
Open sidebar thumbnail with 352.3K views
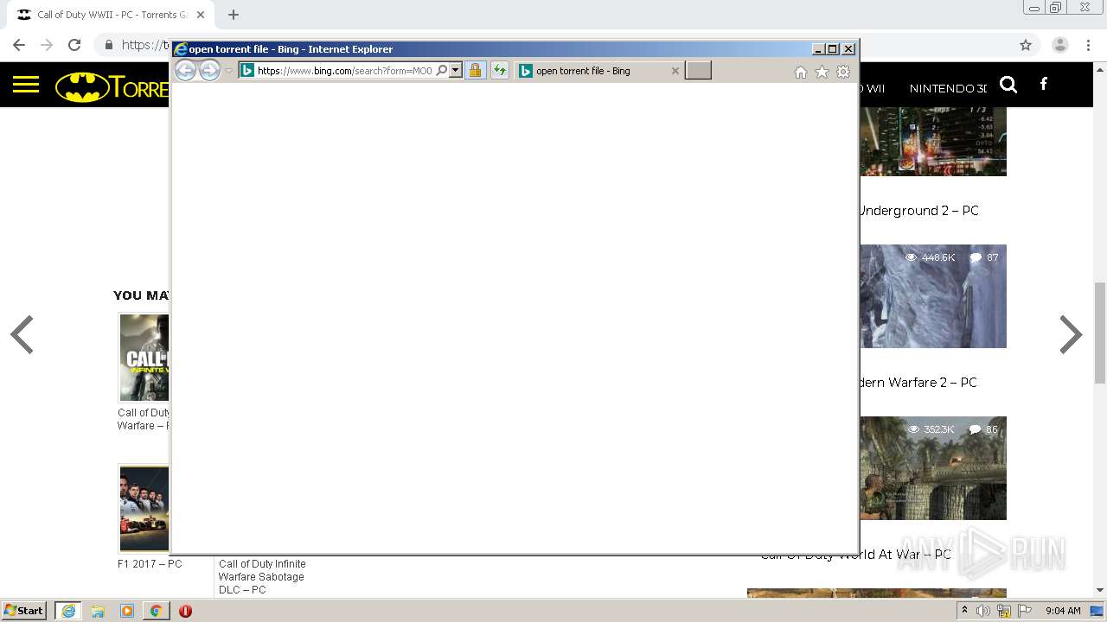click(933, 468)
